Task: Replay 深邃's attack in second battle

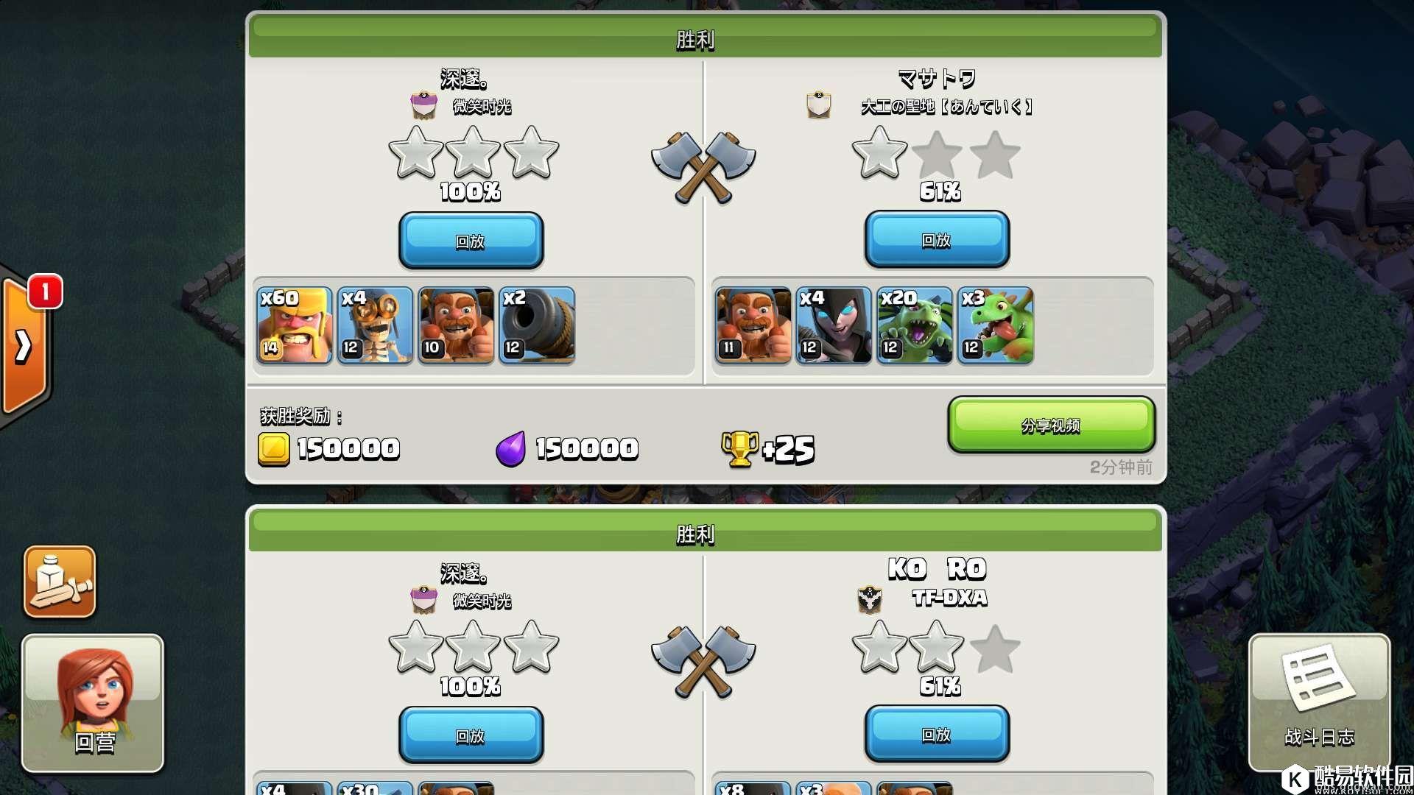Action: pyautogui.click(x=471, y=735)
